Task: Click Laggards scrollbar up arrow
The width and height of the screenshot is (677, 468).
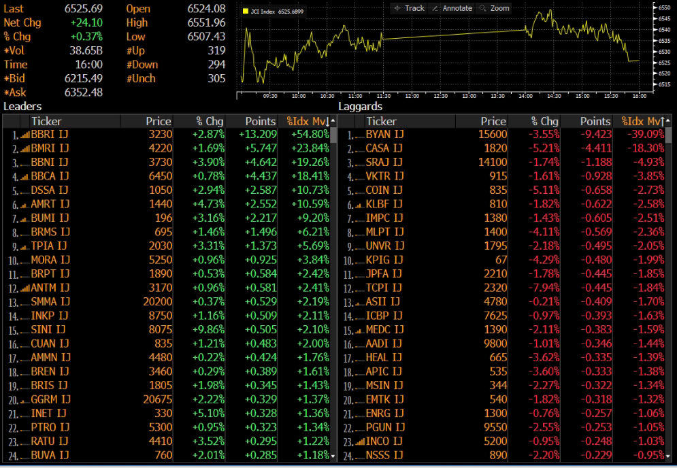Action: pyautogui.click(x=668, y=121)
